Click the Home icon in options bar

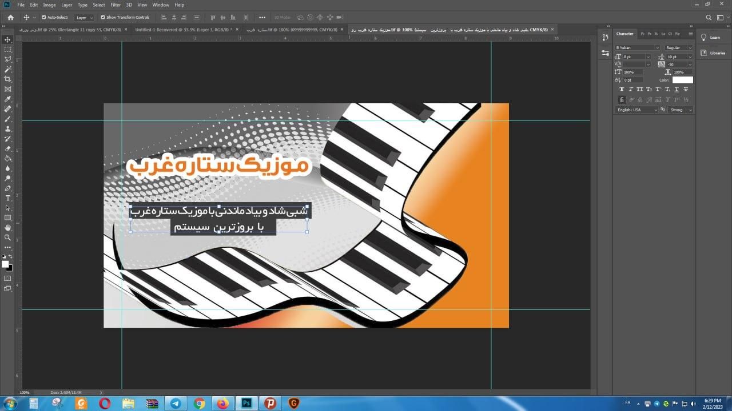tap(10, 17)
